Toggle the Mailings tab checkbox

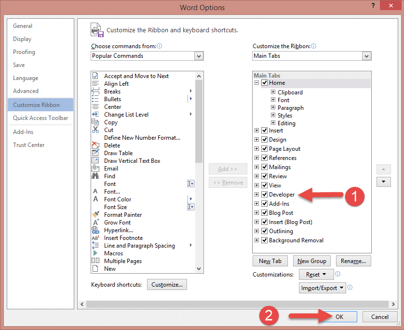pos(264,167)
